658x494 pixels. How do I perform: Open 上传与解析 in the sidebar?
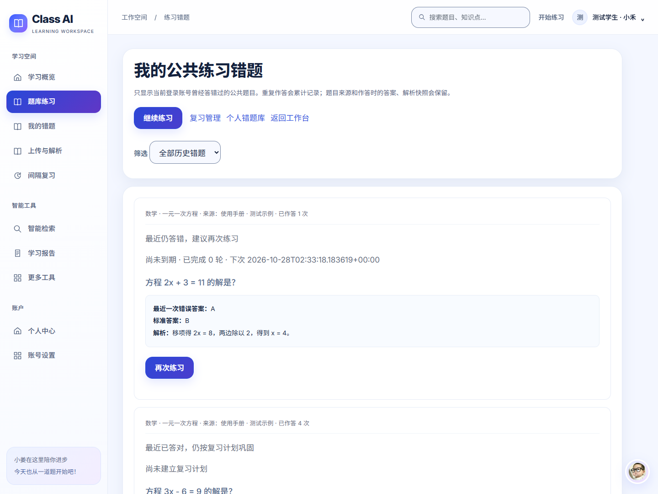pos(53,151)
